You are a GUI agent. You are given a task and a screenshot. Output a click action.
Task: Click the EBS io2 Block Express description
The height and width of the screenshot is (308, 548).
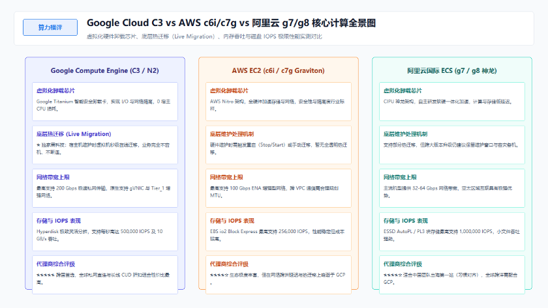click(277, 235)
